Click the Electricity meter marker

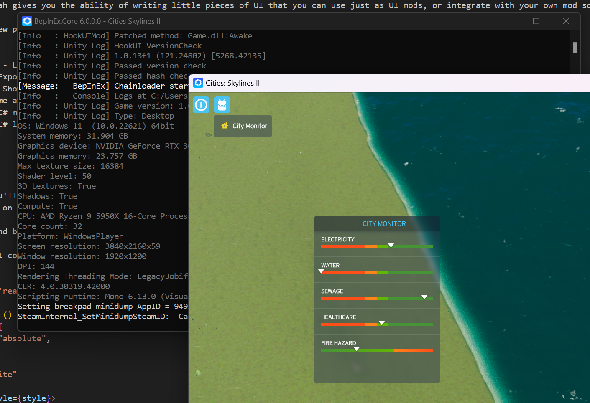[391, 246]
